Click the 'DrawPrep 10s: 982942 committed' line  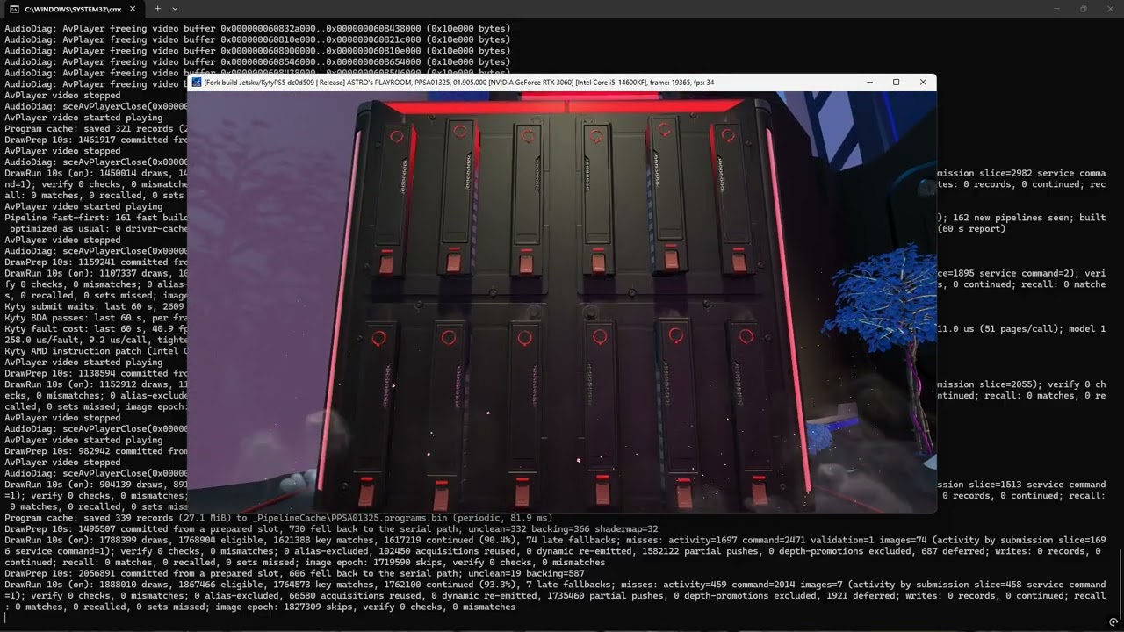coord(96,451)
